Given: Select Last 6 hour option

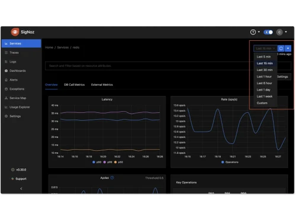Looking at the screenshot, I should (265, 83).
